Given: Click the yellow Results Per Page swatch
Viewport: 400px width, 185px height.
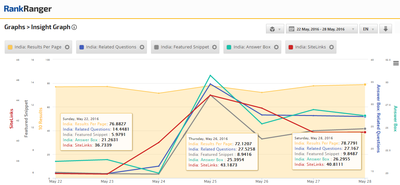Looking at the screenshot, I should click(x=10, y=47).
